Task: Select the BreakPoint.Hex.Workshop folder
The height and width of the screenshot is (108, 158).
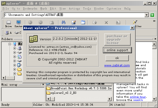Action: coord(79,89)
